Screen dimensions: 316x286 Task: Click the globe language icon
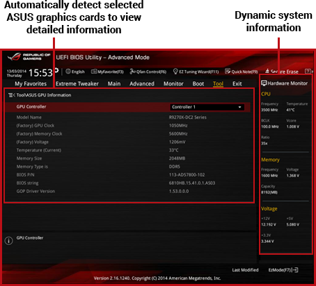(68, 71)
